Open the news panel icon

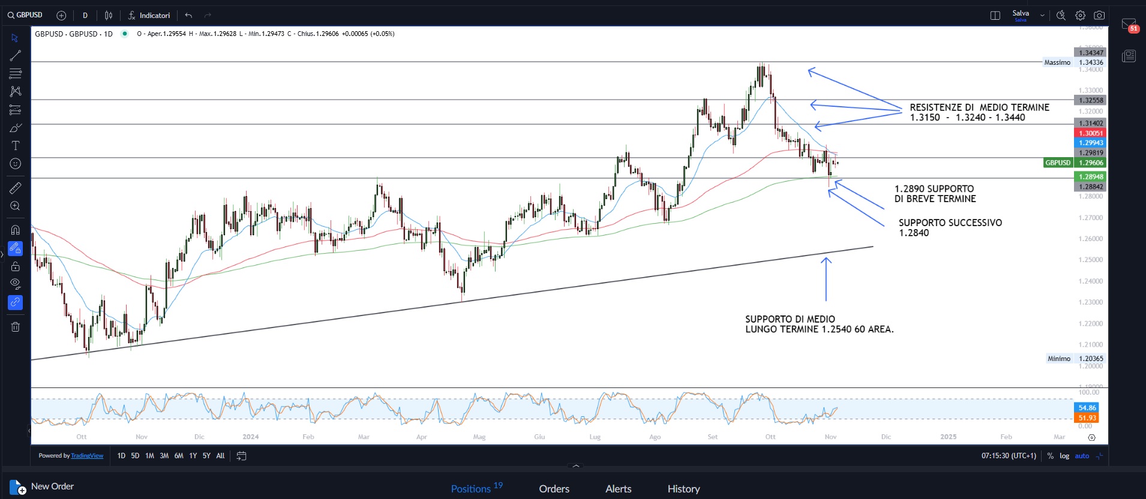point(1129,56)
